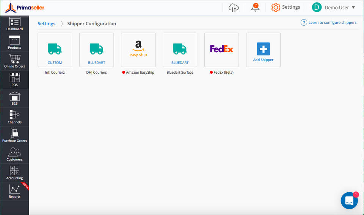The width and height of the screenshot is (364, 215).
Task: Open the Amazon EasyShip shipper tile
Action: point(138,50)
